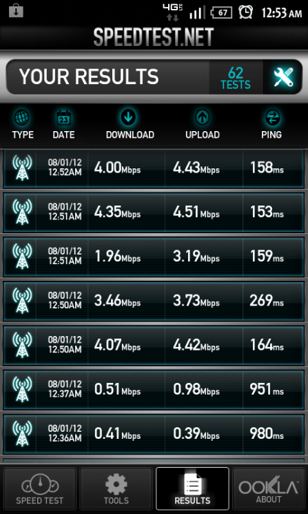This screenshot has height=514, width=308.
Task: Tap the battery indicator showing 67
Action: [x=222, y=13]
